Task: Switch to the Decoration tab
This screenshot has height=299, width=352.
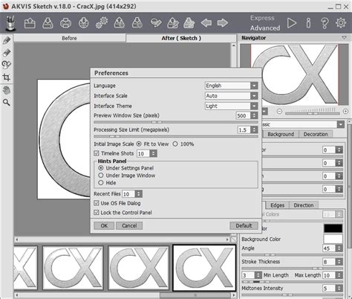Action: tap(316, 134)
